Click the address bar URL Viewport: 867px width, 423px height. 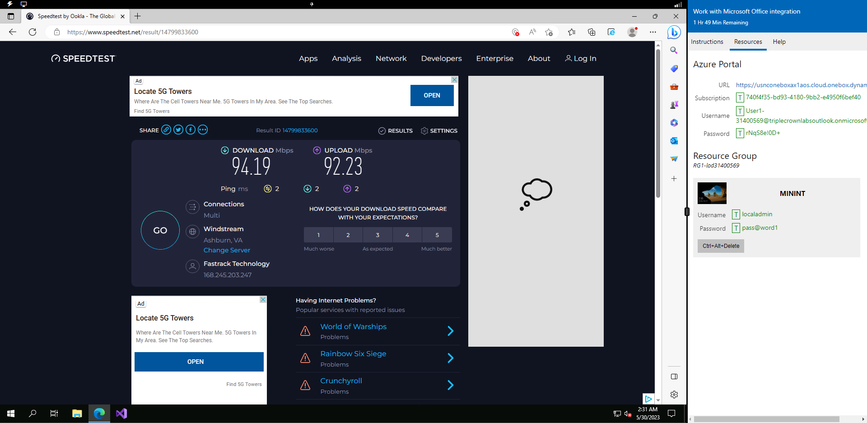coord(133,32)
